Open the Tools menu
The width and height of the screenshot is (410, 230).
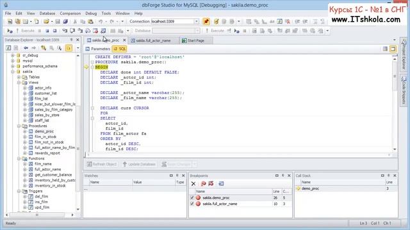[x=106, y=13]
